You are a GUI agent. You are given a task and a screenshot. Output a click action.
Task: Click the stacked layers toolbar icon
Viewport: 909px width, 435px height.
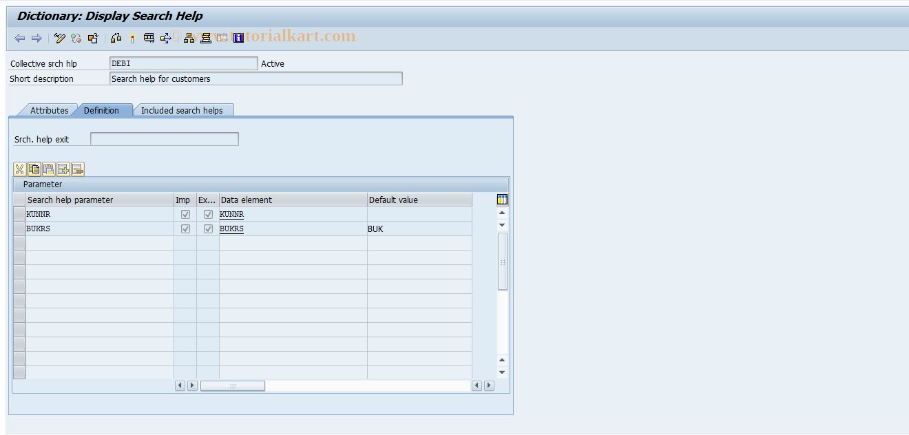coord(205,39)
